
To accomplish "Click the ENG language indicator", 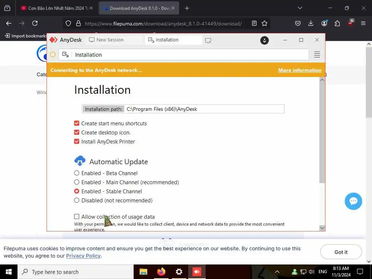I will pyautogui.click(x=323, y=272).
